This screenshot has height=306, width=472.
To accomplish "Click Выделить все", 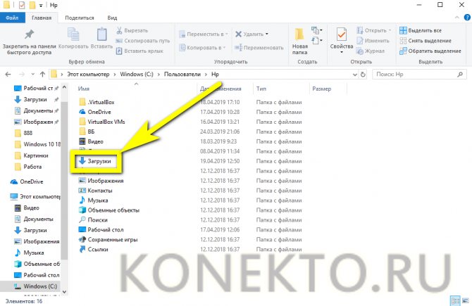I will coord(421,30).
